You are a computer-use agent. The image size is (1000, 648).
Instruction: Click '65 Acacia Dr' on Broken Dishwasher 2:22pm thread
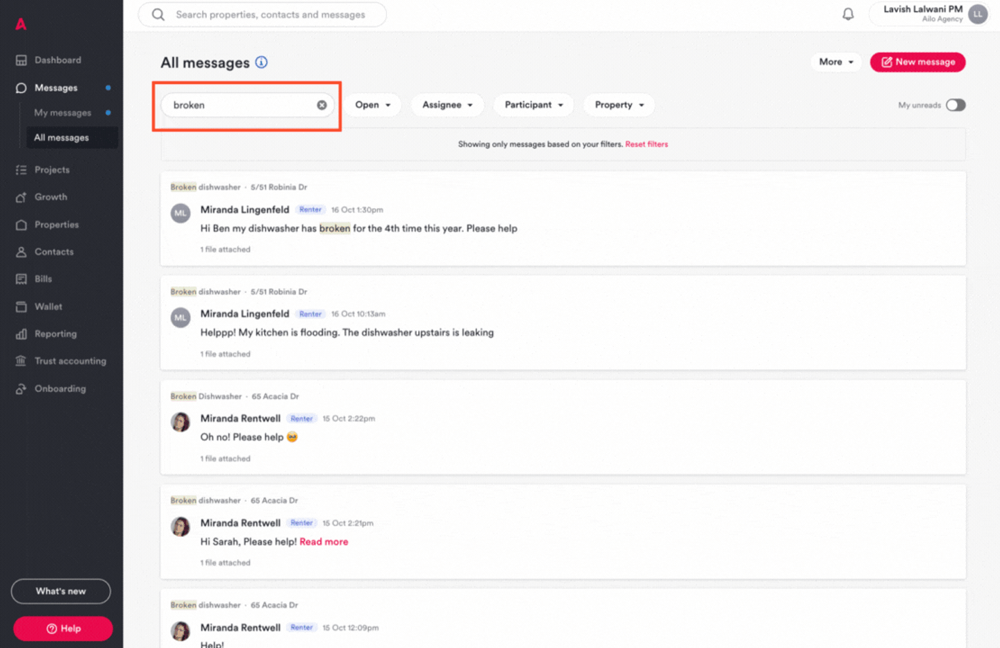275,396
